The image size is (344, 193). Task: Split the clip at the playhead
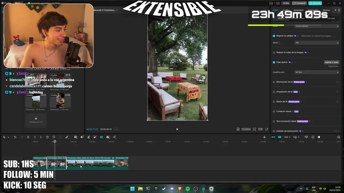(x=28, y=137)
